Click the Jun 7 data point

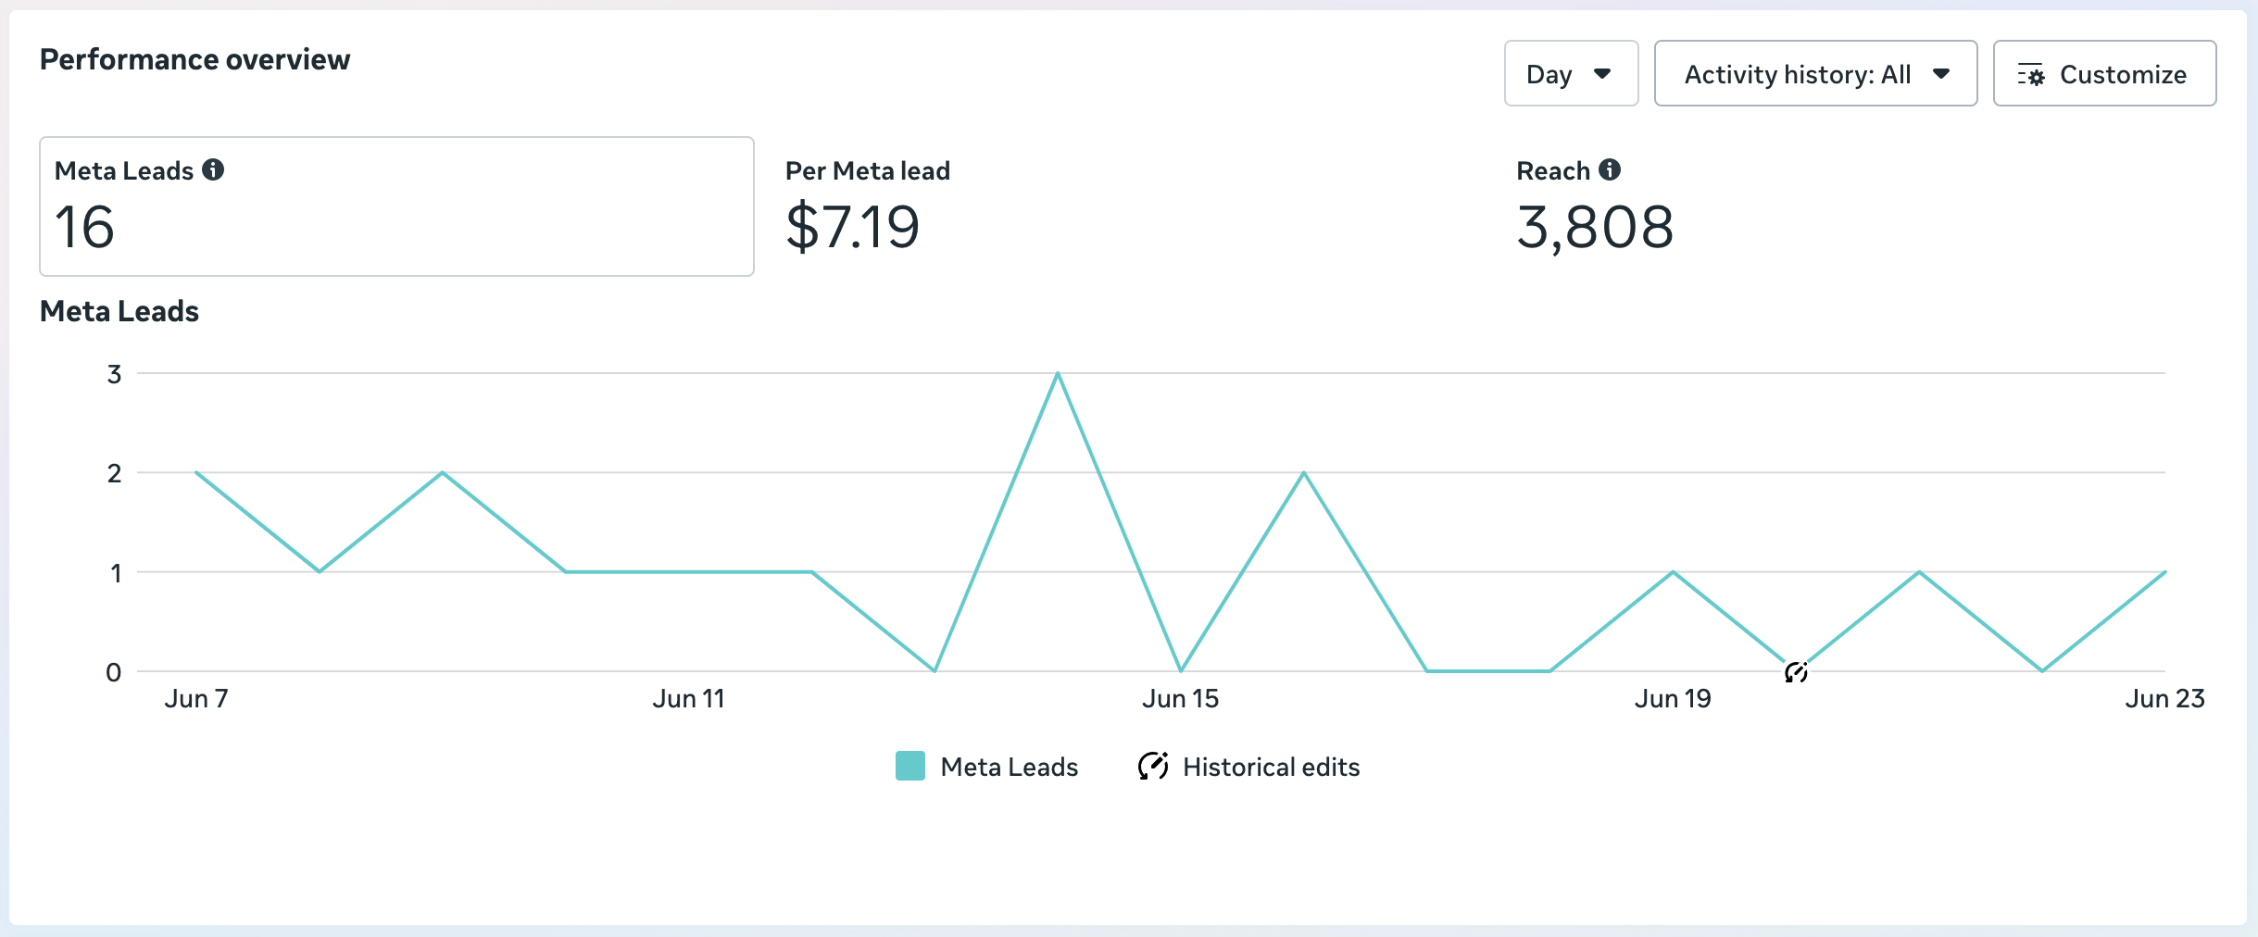[x=196, y=473]
